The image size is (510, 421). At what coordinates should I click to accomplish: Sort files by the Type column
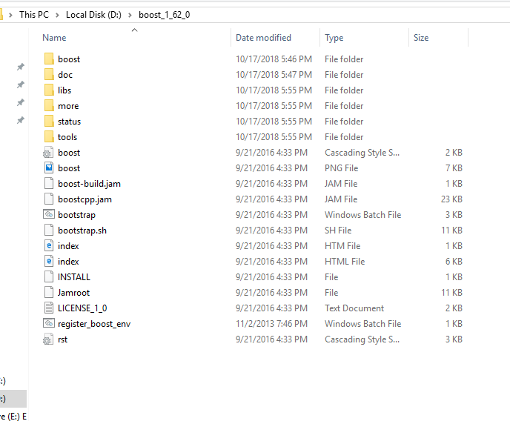click(334, 38)
